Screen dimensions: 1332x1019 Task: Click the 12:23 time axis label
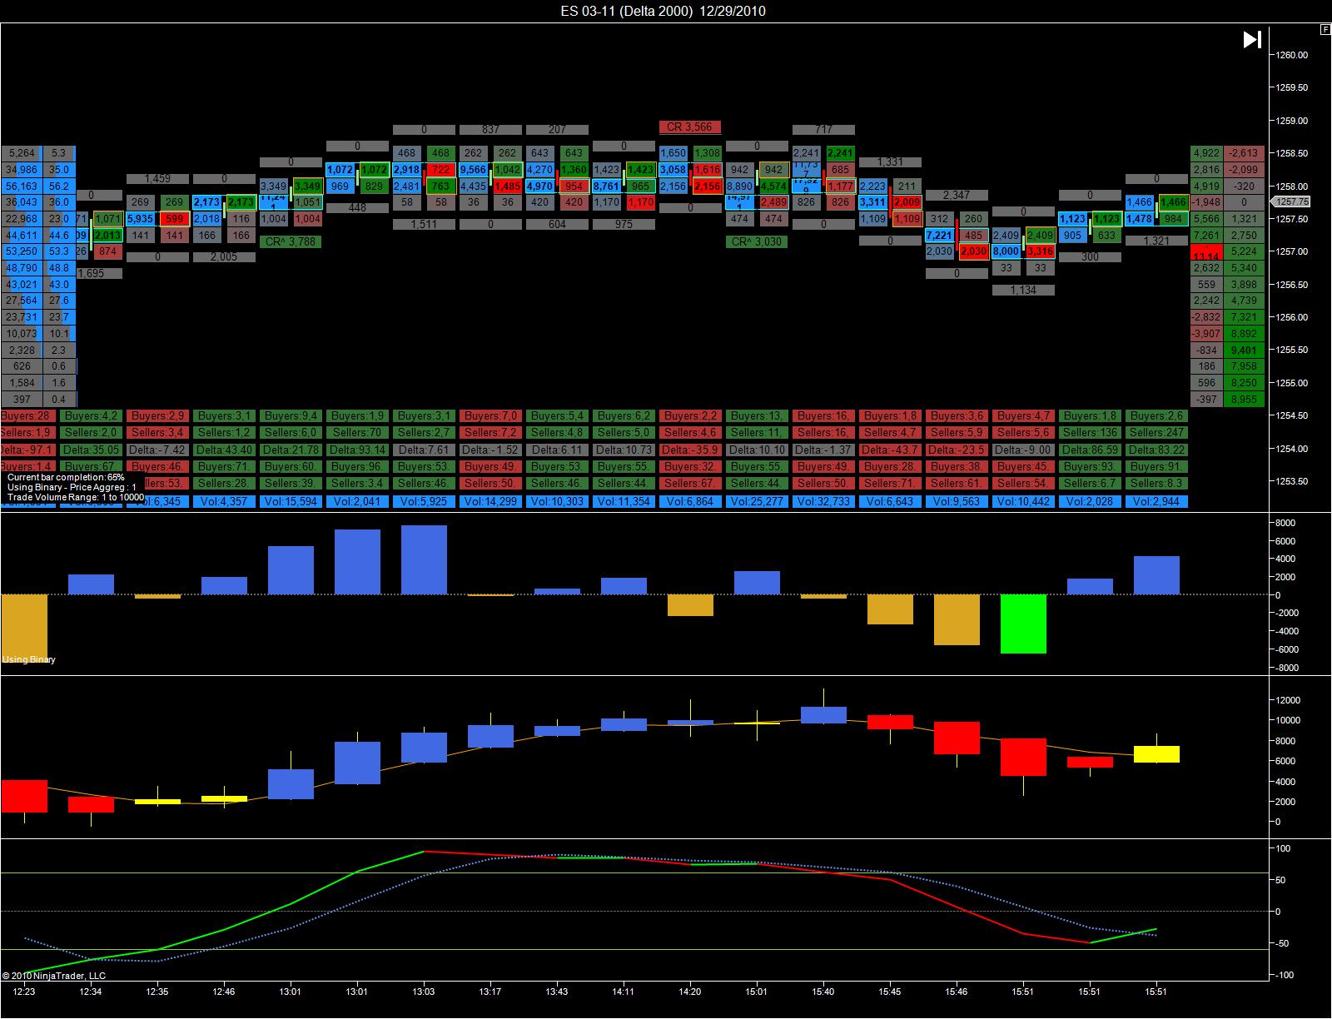(x=24, y=992)
